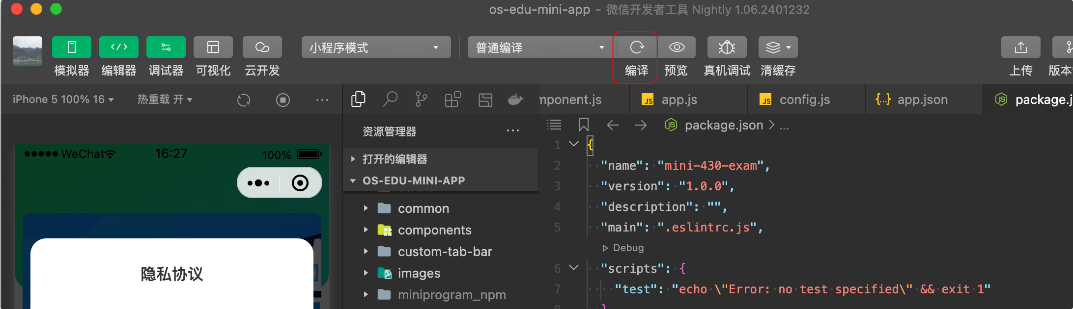Toggle the editor outline list icon
The image size is (1073, 309).
tap(554, 125)
